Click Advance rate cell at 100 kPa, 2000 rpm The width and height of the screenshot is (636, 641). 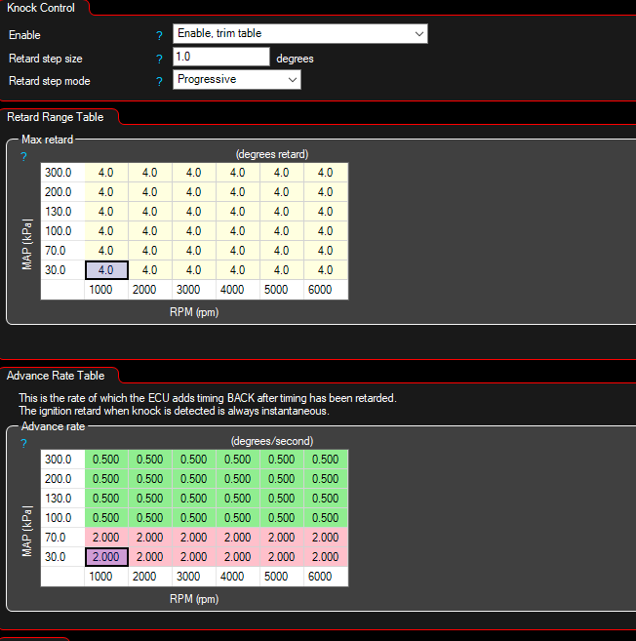(149, 518)
